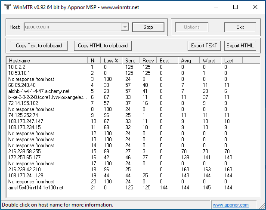Viewport: 266px width, 210px height.
Task: Close the WinMTR window
Action: (255, 7)
